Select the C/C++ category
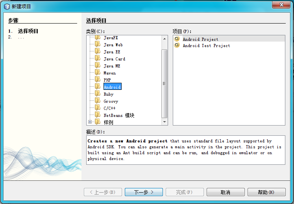Image resolution: width=294 pixels, height=204 pixels. [109, 108]
